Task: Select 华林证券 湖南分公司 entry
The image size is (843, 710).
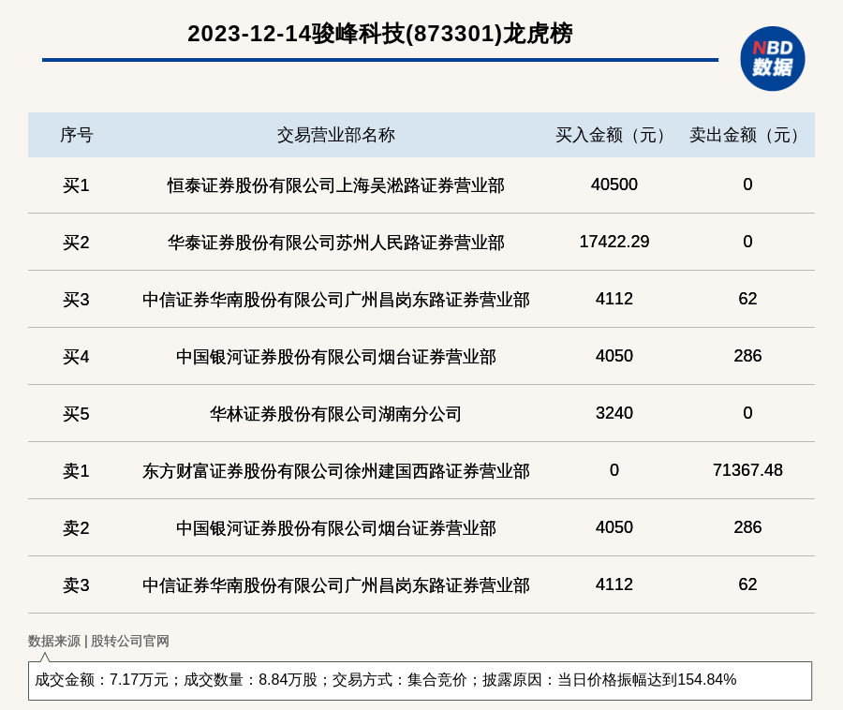Action: [x=335, y=414]
